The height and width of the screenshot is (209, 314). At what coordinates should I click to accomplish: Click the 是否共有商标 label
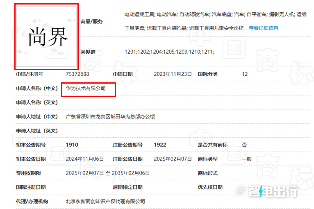pyautogui.click(x=213, y=145)
